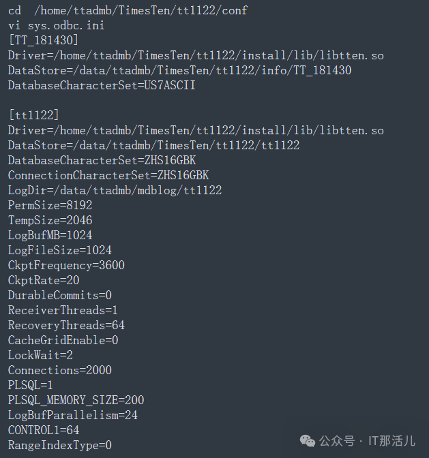429x458 pixels.
Task: Click the LogBufParallelism=24 line
Action: (x=73, y=415)
